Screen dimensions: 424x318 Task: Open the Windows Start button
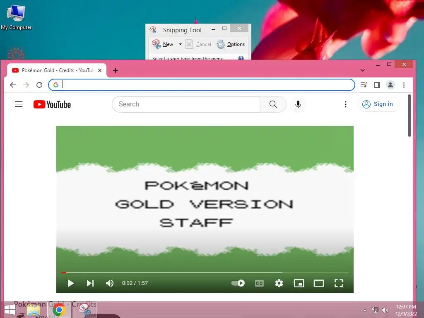click(x=10, y=310)
